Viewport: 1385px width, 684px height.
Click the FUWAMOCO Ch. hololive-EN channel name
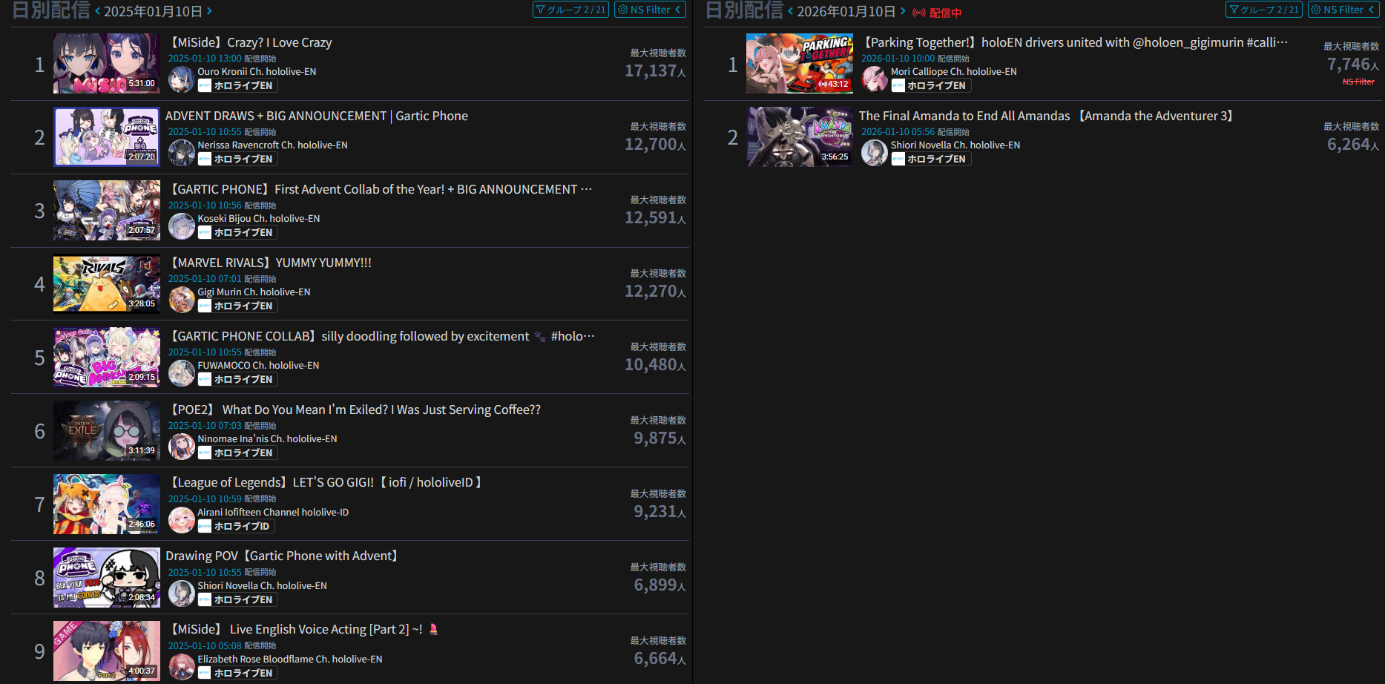tap(258, 365)
